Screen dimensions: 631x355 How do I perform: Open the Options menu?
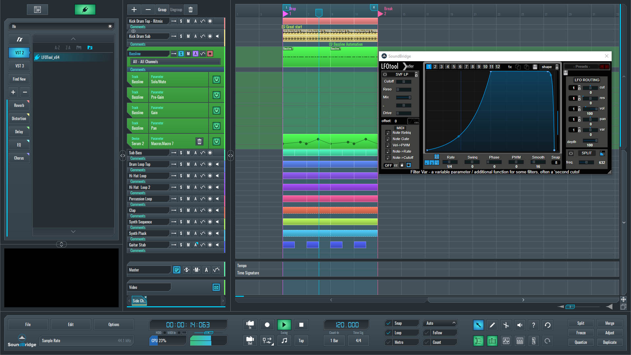tap(114, 324)
